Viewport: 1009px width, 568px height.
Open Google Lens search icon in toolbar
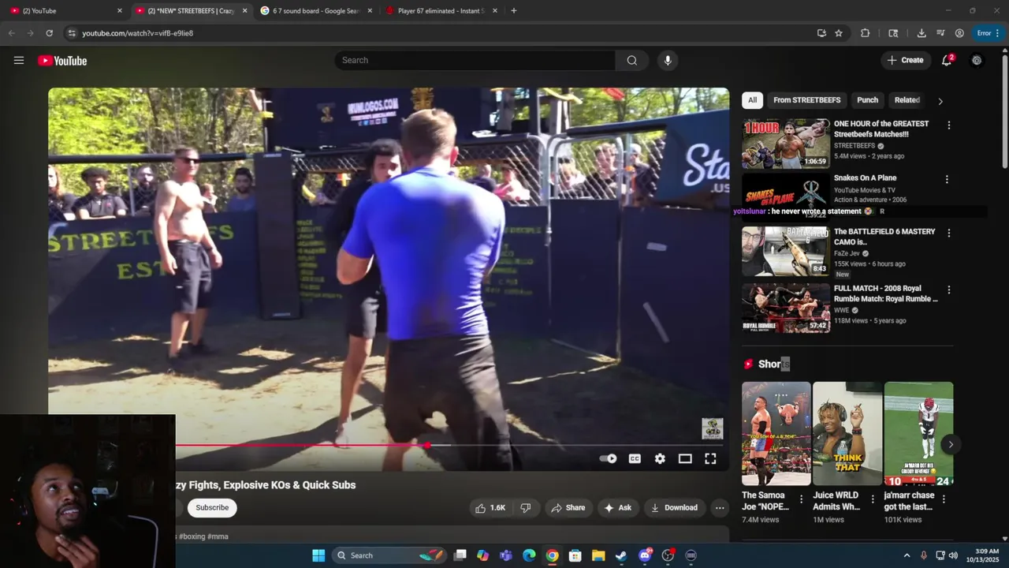[893, 33]
